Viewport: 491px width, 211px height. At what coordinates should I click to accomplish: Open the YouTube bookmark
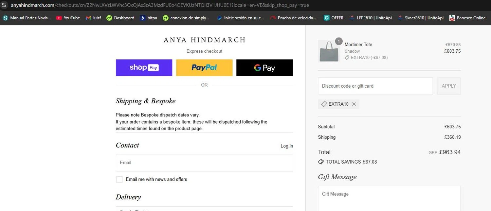click(x=68, y=18)
